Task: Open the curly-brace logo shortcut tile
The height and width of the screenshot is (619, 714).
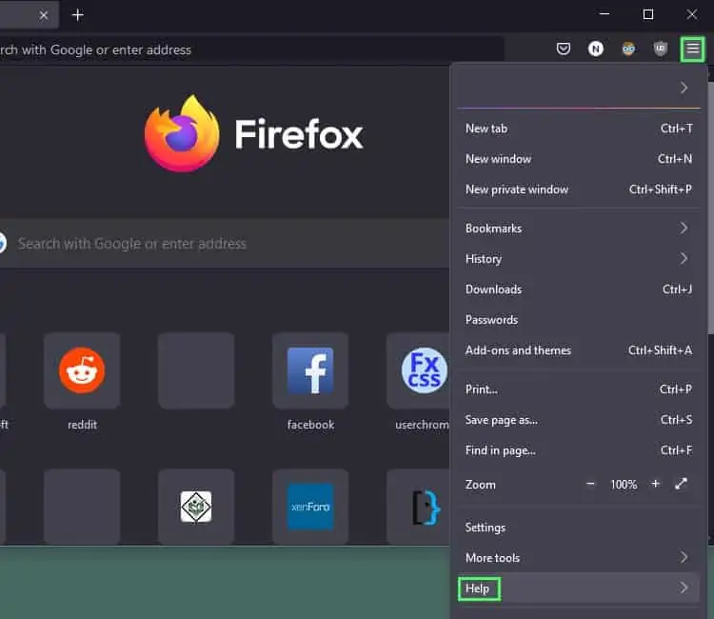Action: pyautogui.click(x=418, y=507)
